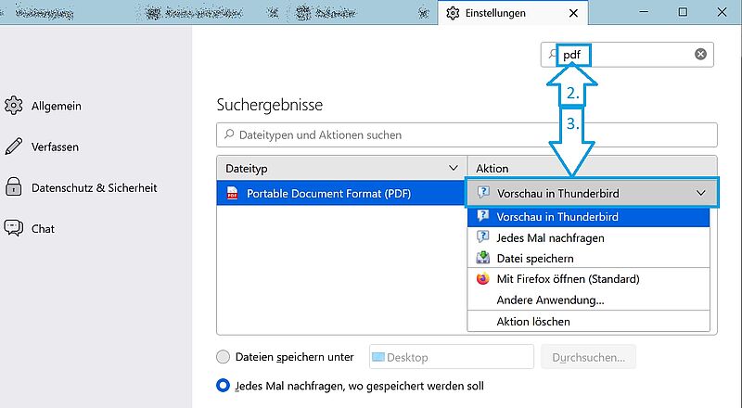Image resolution: width=742 pixels, height=408 pixels.
Task: Open Verfassen pencil icon
Action: coord(13,147)
